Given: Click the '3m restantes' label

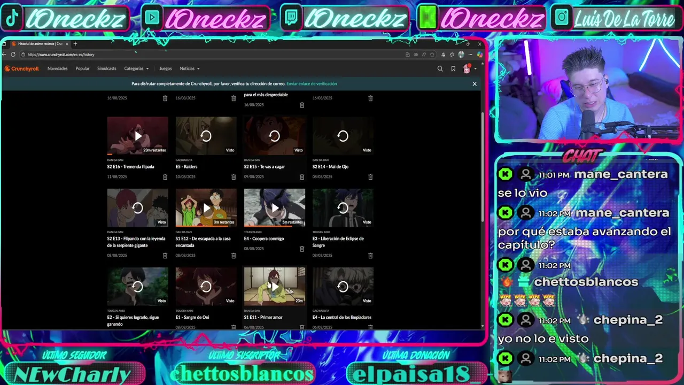Looking at the screenshot, I should tap(224, 222).
